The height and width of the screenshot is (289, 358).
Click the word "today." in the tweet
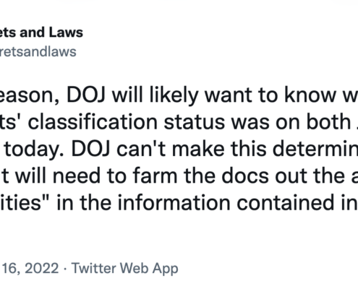pyautogui.click(x=35, y=150)
